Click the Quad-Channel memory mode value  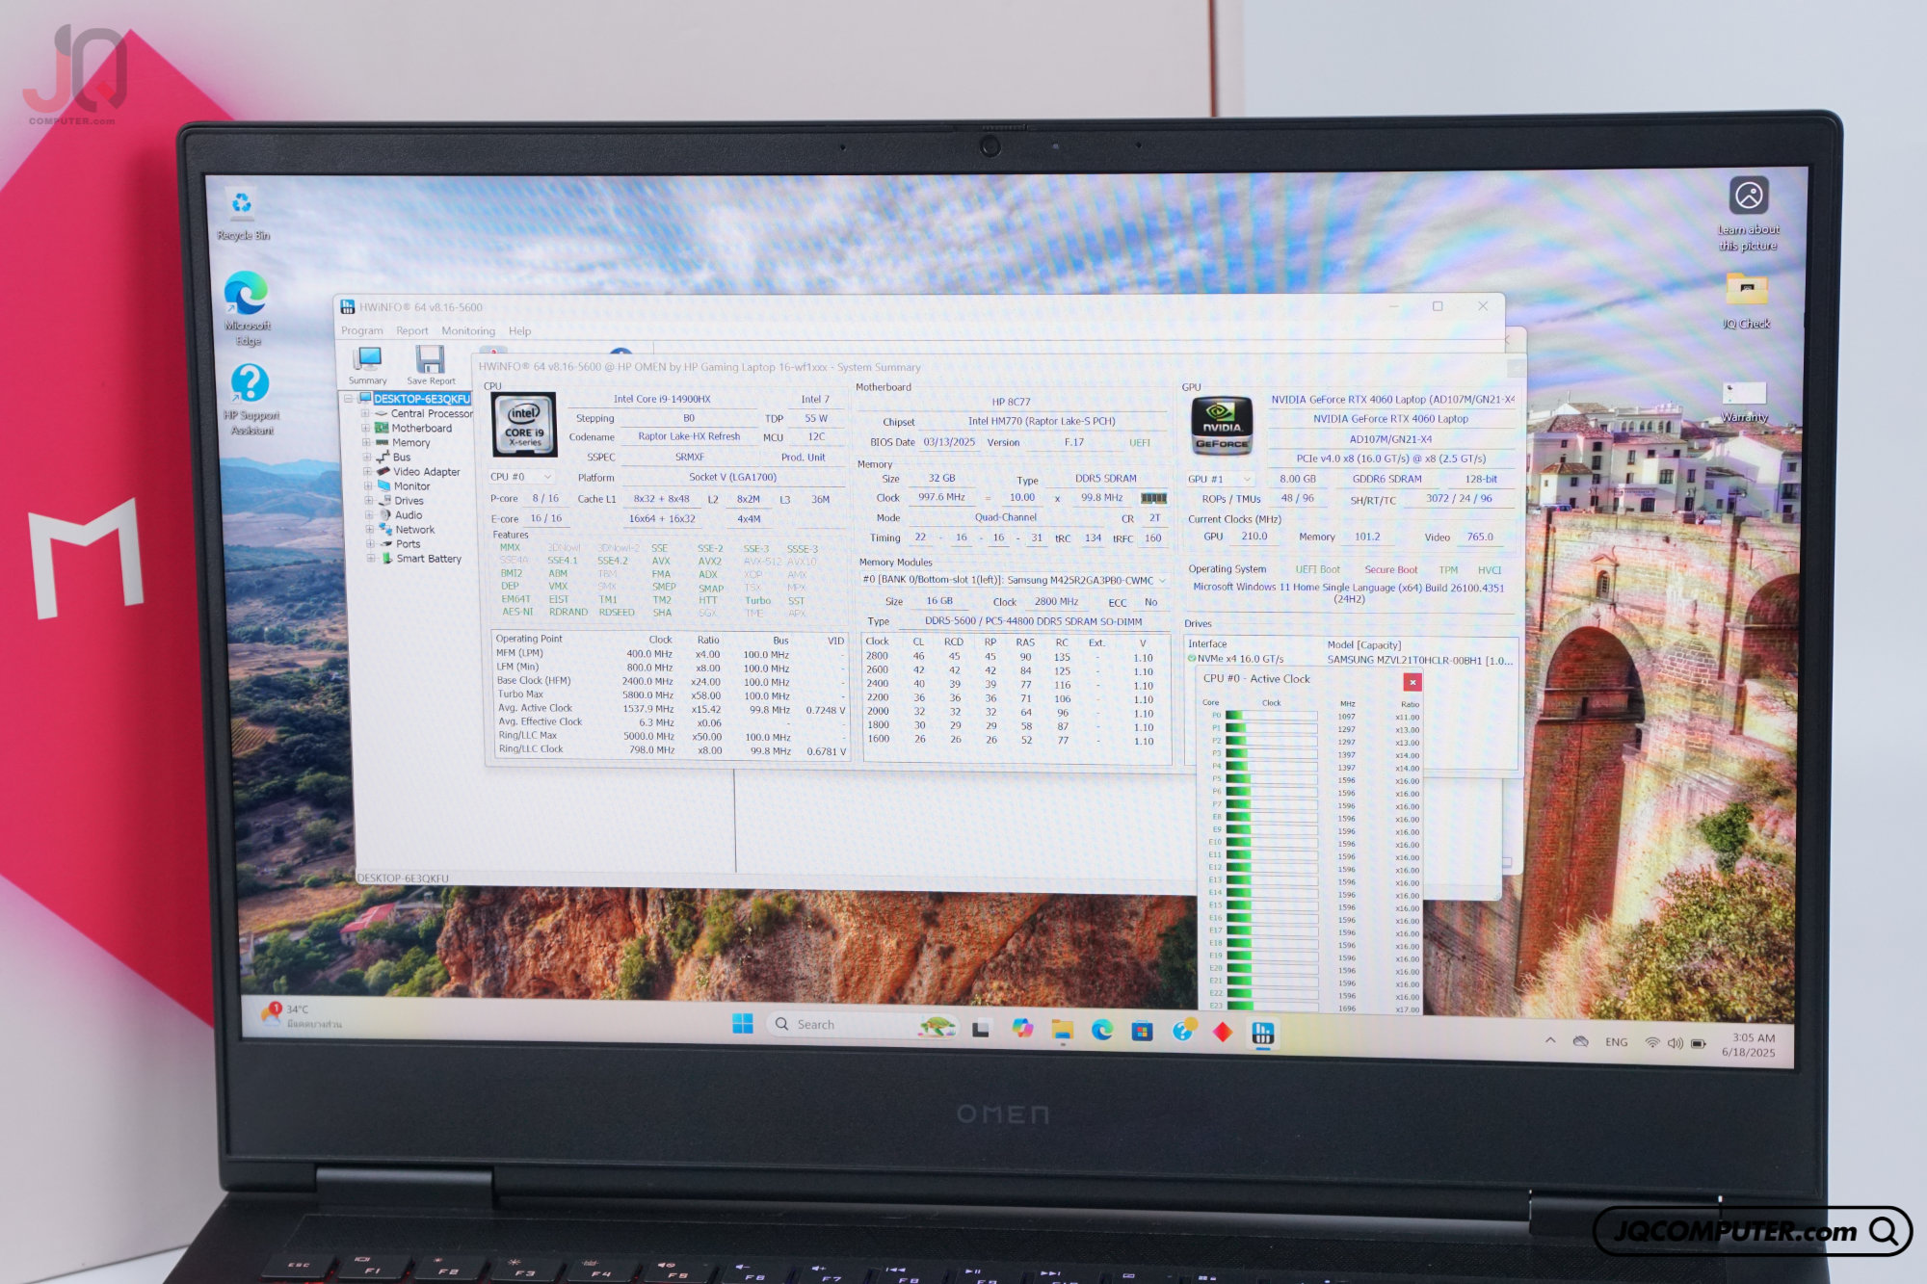coord(1005,517)
